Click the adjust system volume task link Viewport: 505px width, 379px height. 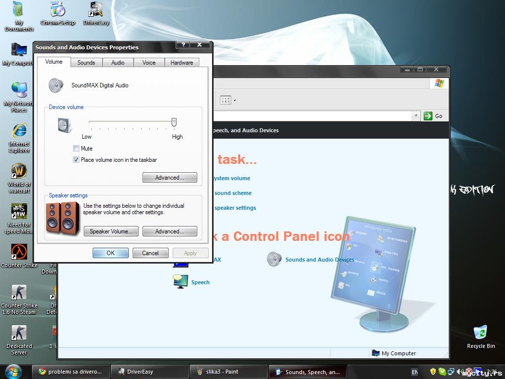232,178
